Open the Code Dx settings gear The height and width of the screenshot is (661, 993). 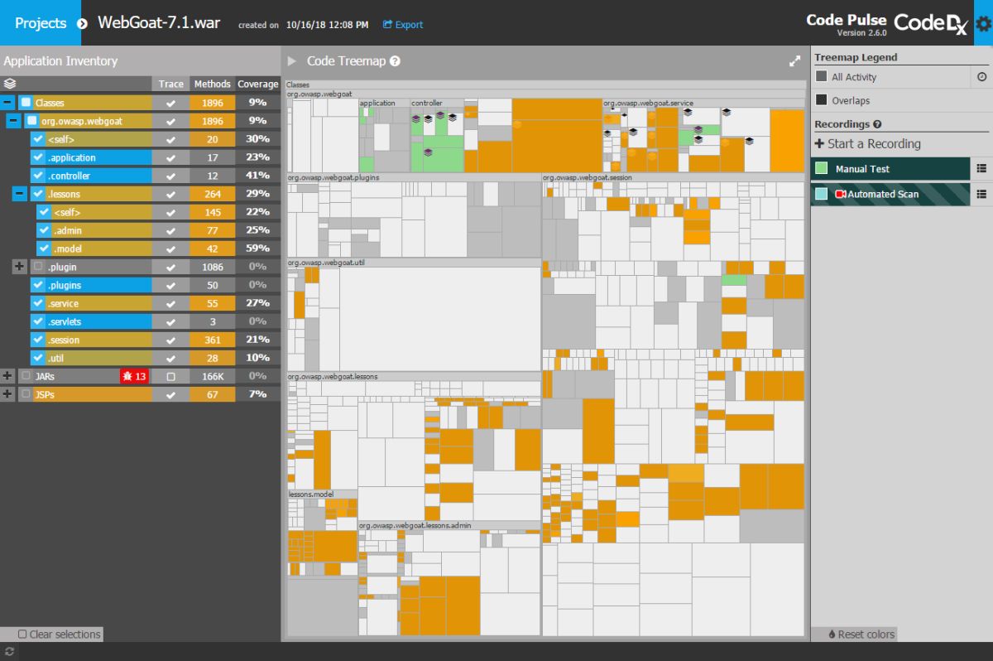[x=983, y=23]
